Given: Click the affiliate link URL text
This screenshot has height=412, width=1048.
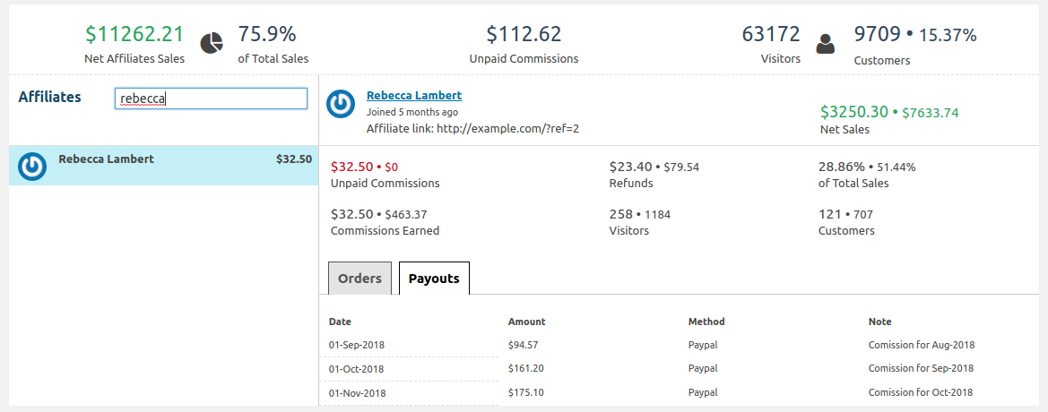Looking at the screenshot, I should 508,128.
